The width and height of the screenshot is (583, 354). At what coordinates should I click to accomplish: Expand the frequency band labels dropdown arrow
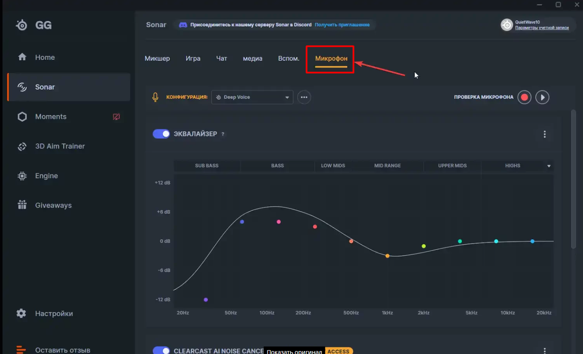[549, 166]
